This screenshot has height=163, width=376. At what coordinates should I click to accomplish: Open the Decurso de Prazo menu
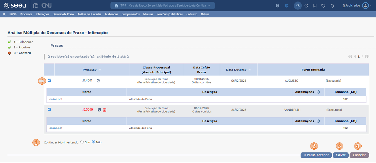(x=63, y=14)
